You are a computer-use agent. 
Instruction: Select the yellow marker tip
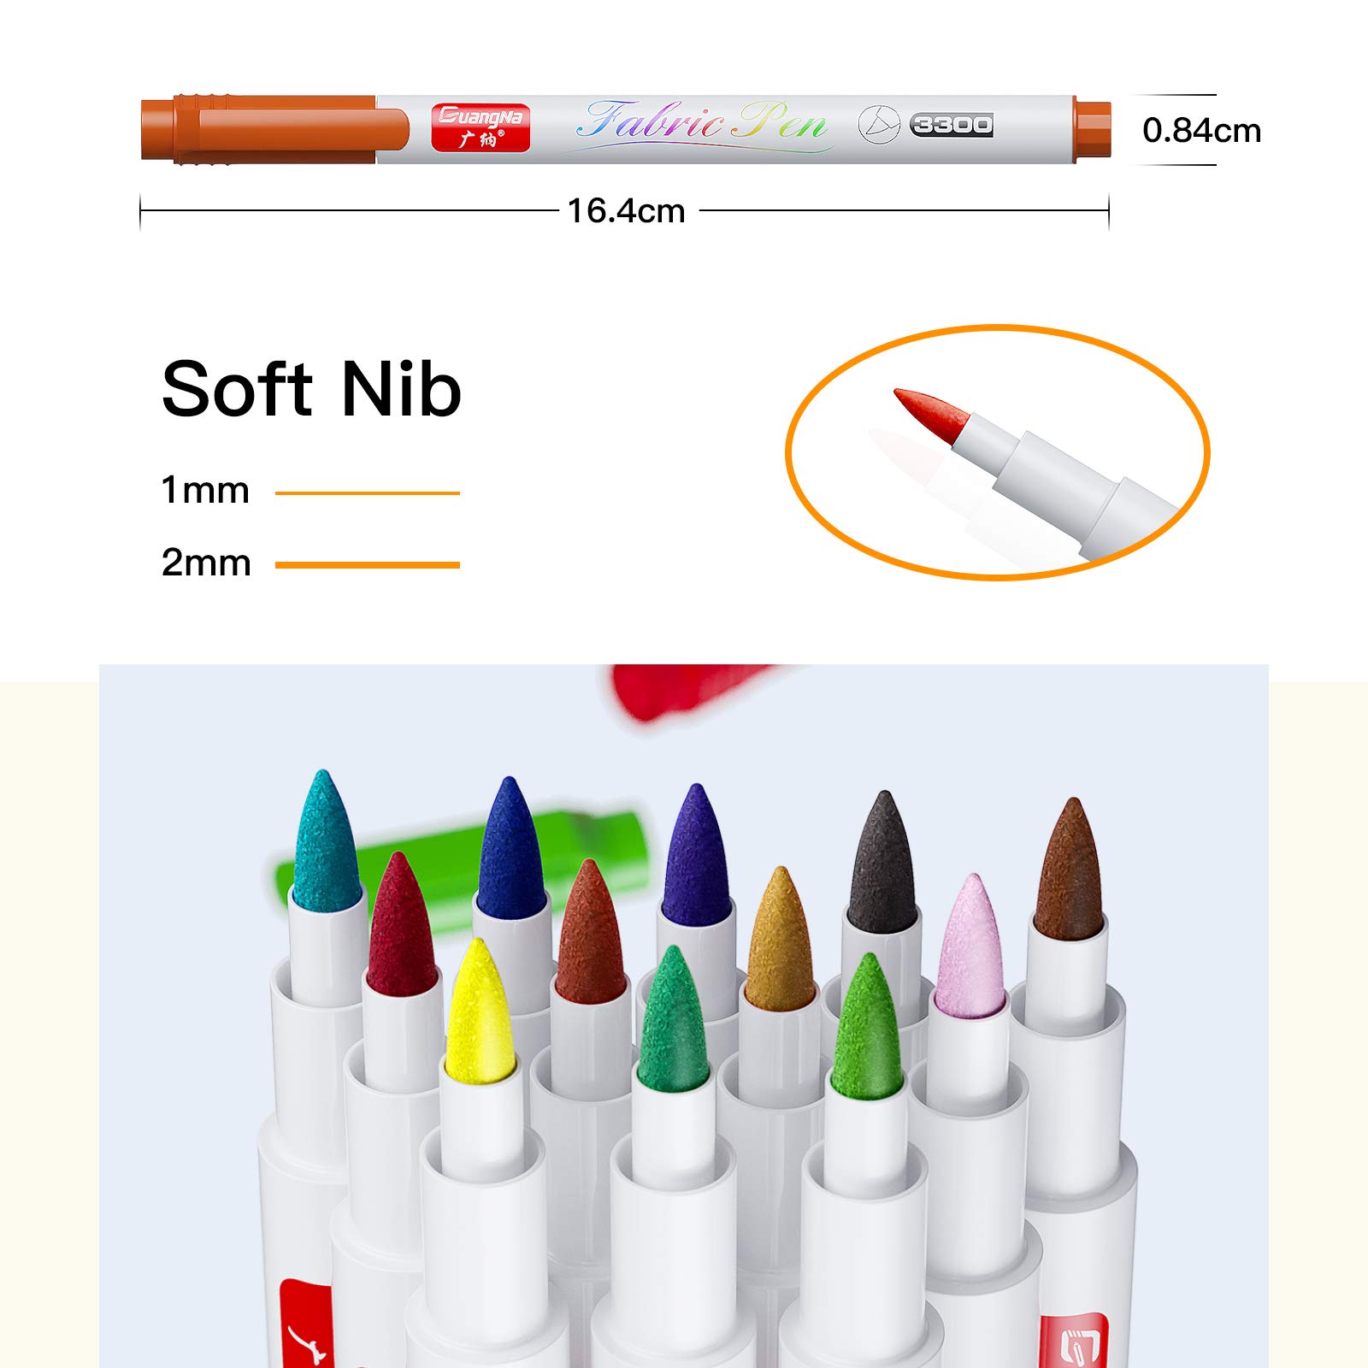[x=480, y=1008]
